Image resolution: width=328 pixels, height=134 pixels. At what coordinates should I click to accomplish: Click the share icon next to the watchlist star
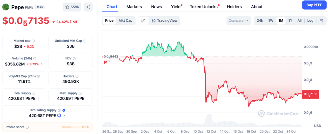88,7
